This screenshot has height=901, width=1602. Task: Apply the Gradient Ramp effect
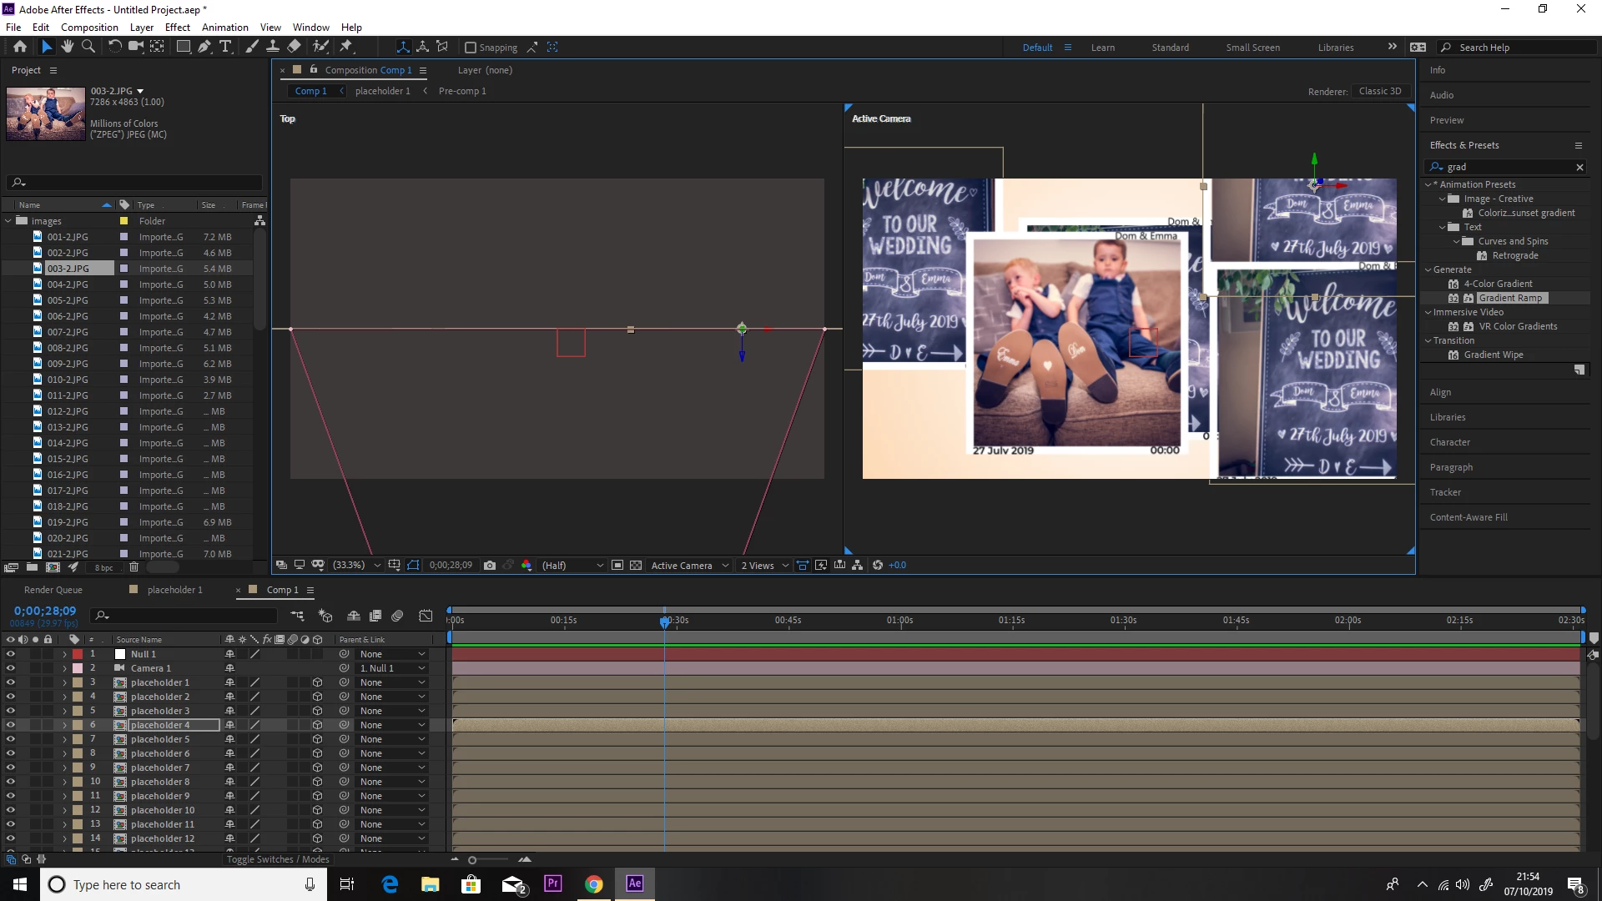pyautogui.click(x=1510, y=298)
